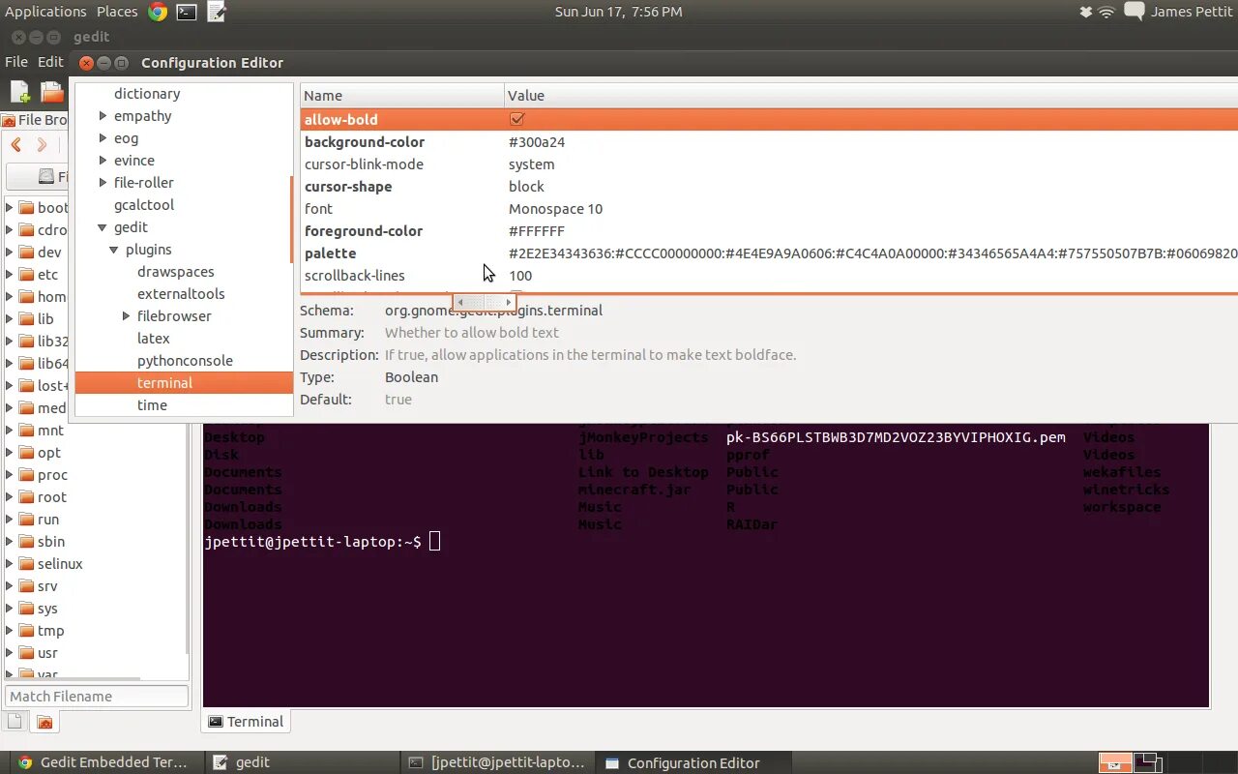1238x774 pixels.
Task: Select the latex tree item
Action: point(153,339)
